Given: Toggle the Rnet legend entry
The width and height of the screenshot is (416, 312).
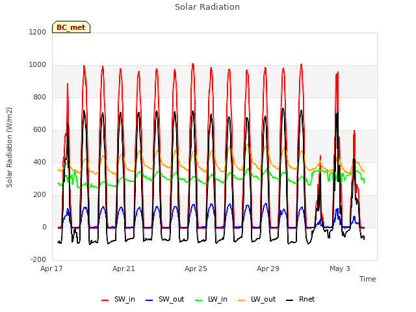Looking at the screenshot, I should tap(300, 300).
